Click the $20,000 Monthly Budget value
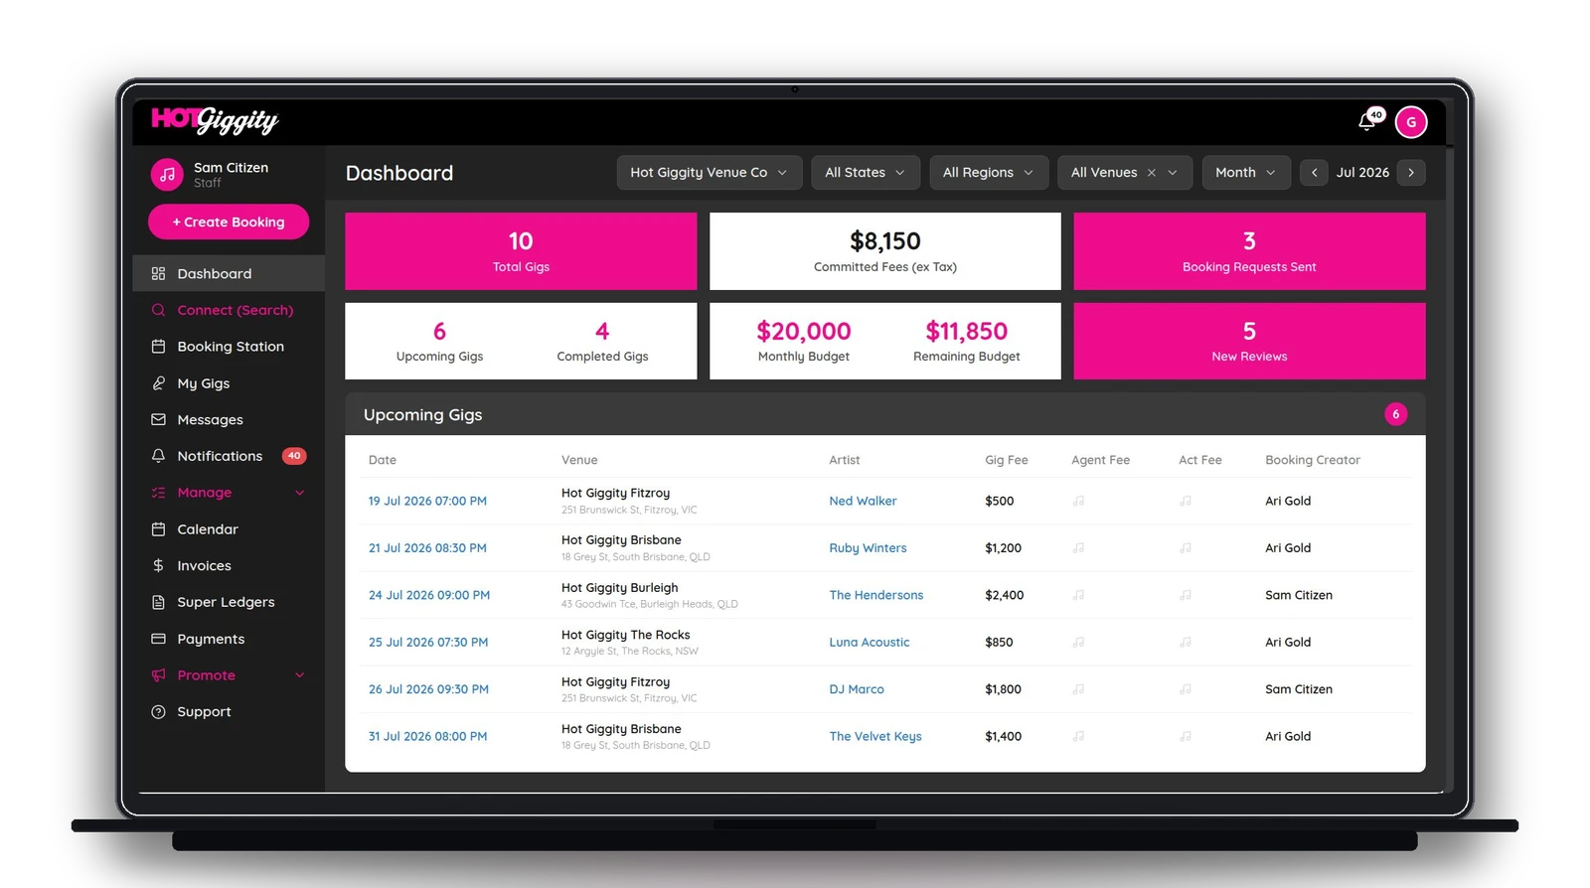The width and height of the screenshot is (1590, 888). click(803, 331)
